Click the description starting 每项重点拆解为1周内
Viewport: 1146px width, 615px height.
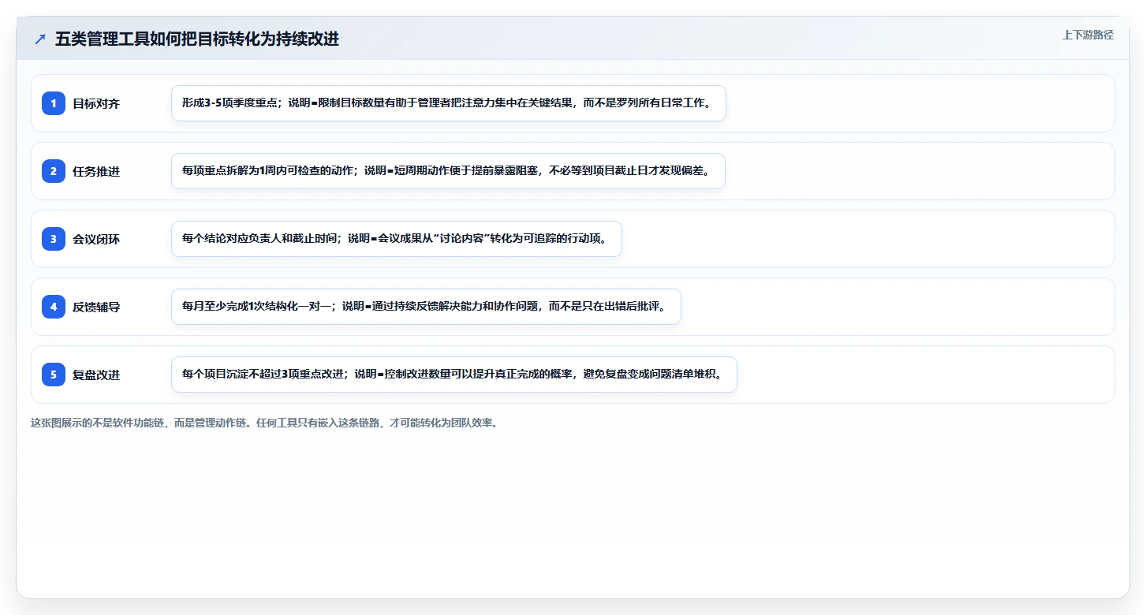pyautogui.click(x=448, y=171)
